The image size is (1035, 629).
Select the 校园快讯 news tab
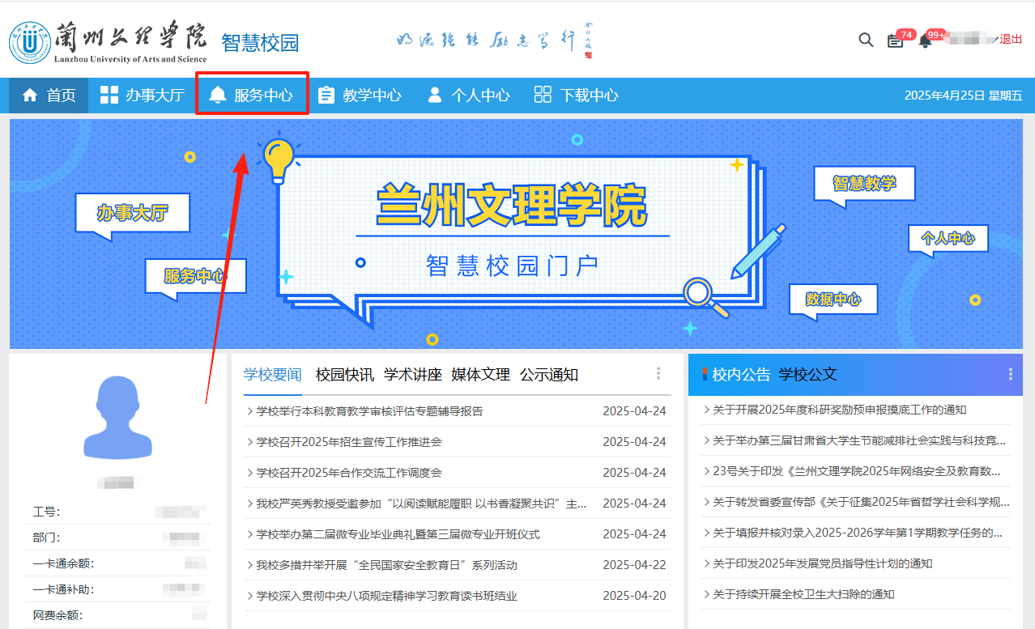pos(345,374)
